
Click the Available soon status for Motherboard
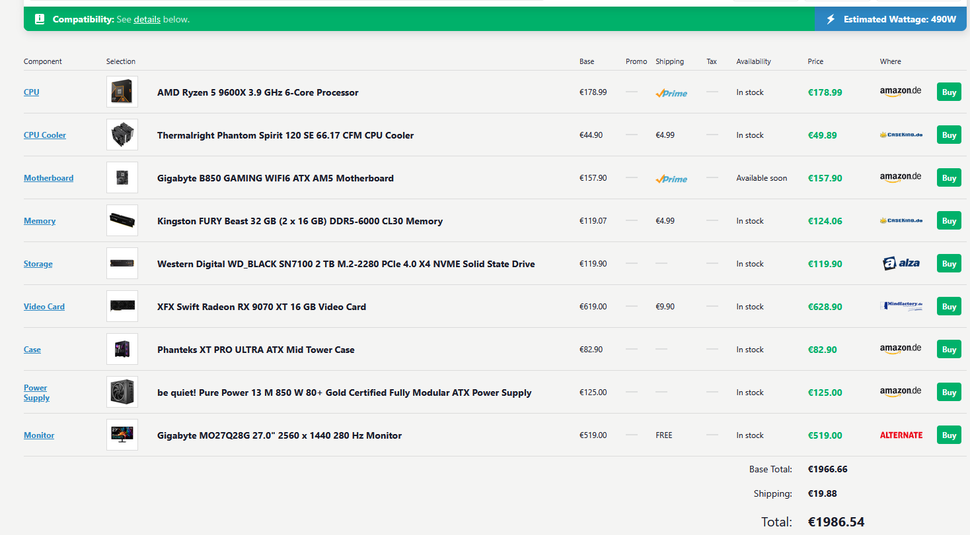coord(762,178)
